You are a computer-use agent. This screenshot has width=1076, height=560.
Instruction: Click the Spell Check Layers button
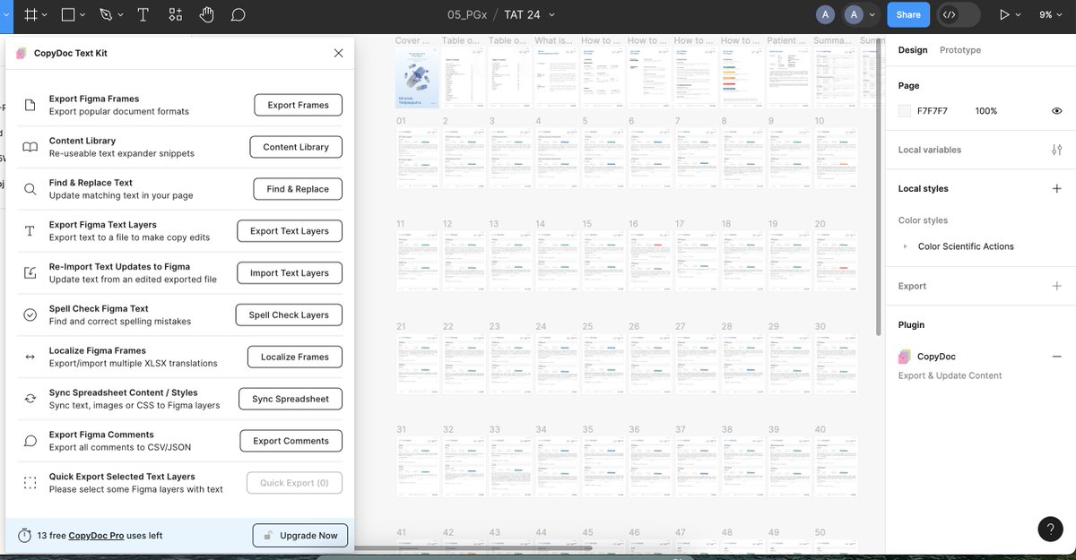[x=289, y=315]
